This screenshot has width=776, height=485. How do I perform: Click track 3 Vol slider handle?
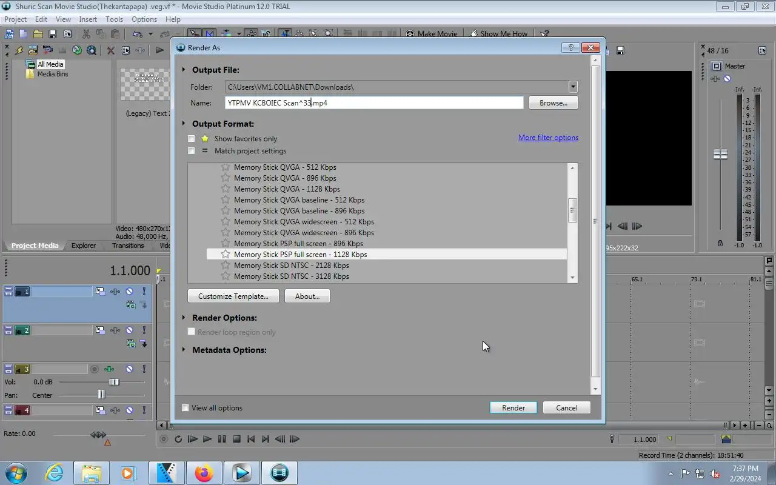click(114, 382)
